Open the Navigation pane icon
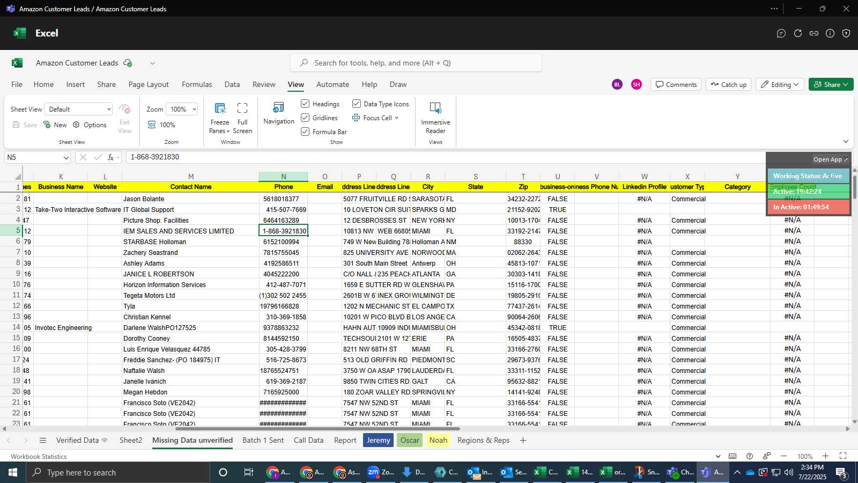The height and width of the screenshot is (483, 858). 279,108
